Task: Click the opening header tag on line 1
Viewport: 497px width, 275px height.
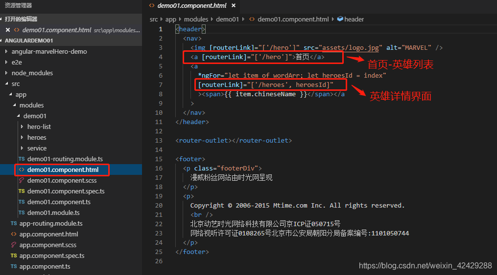Action: [190, 29]
